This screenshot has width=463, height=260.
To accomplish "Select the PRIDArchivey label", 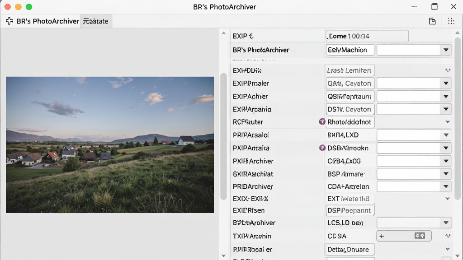I will tap(253, 186).
